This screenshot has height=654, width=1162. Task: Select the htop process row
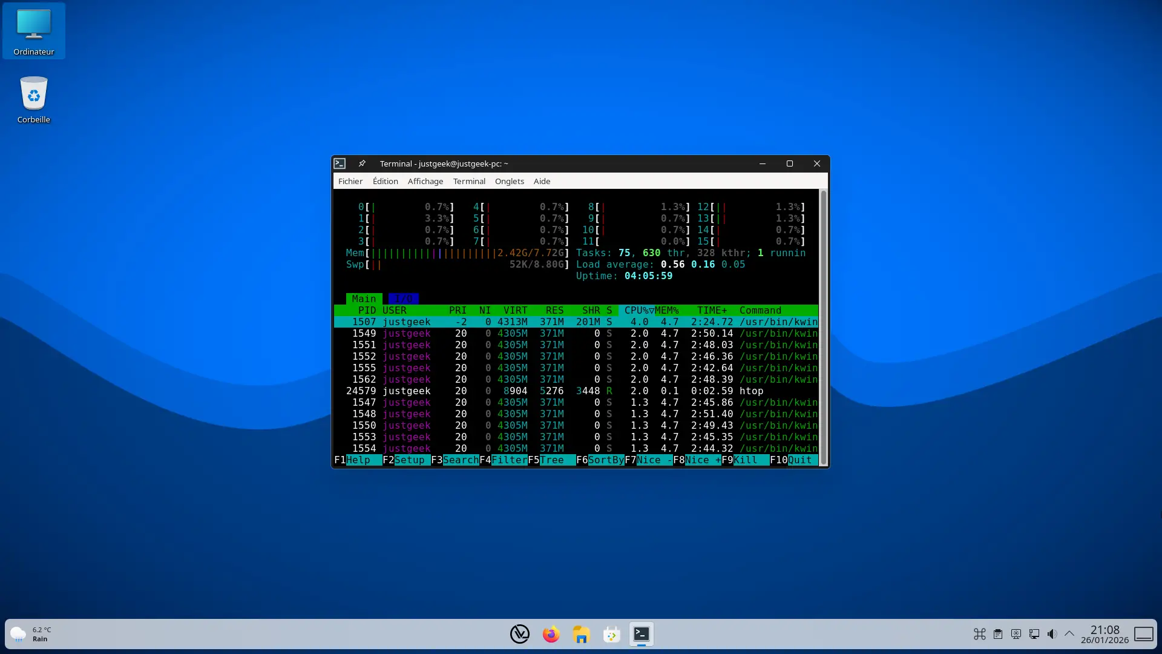(575, 391)
